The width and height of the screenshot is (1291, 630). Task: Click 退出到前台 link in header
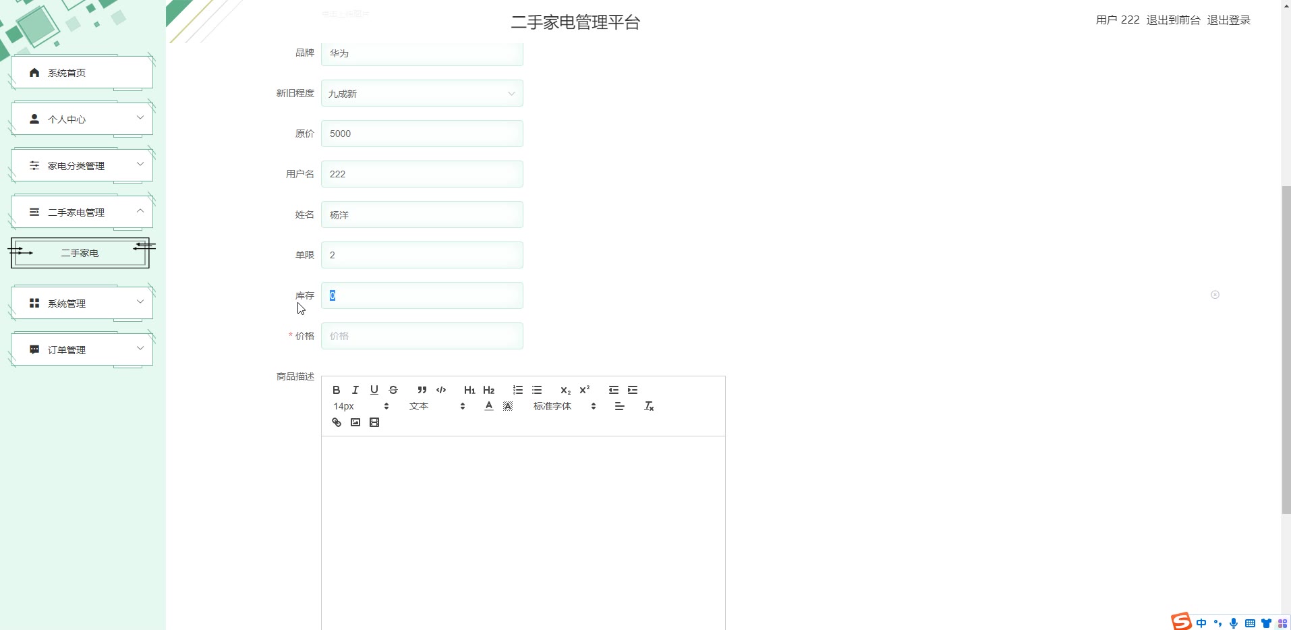(x=1174, y=20)
